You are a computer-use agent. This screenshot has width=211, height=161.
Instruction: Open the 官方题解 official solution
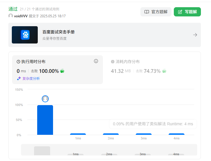[x=156, y=12]
